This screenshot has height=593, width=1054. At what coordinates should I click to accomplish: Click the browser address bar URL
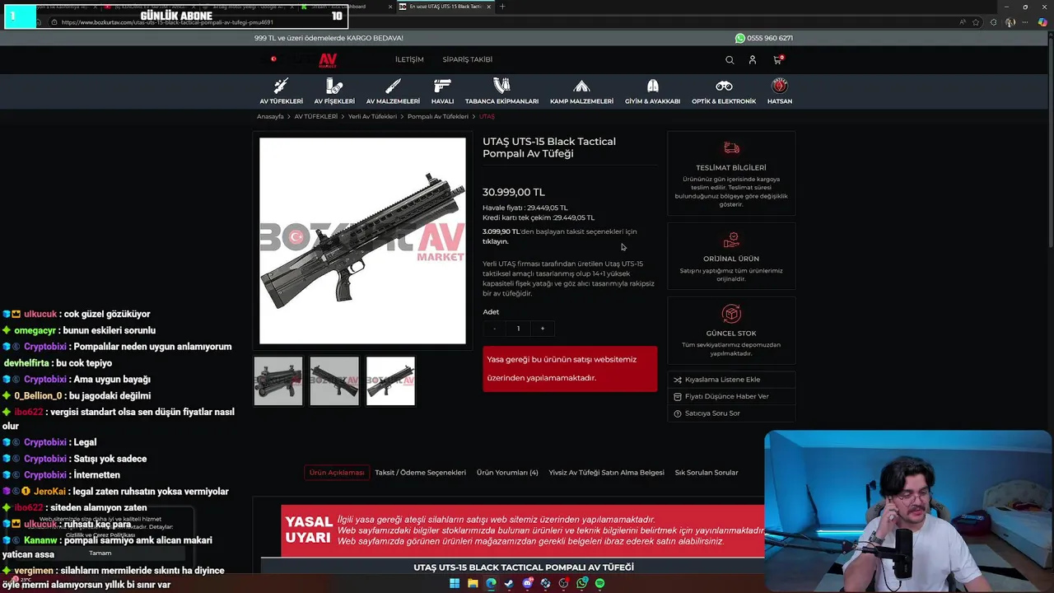pos(167,22)
